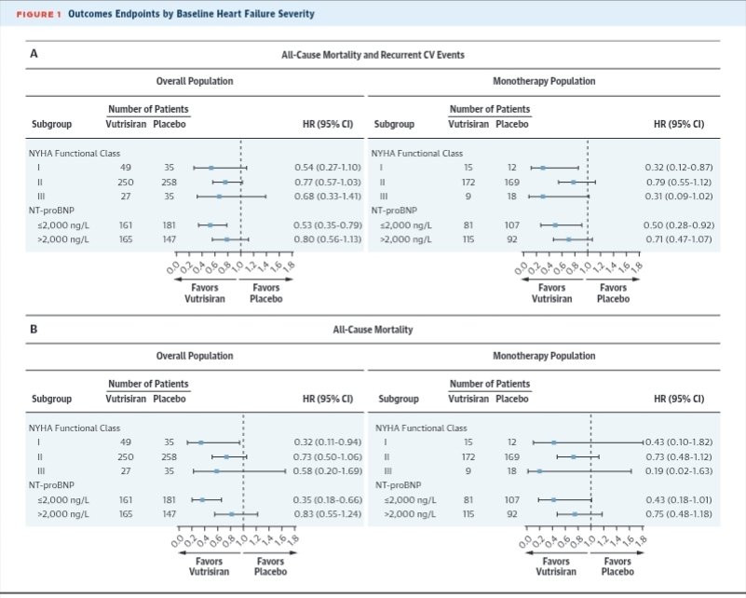Screen dimensions: 746x598
Task: Click the hazard ratio value 0.54 (0.27-1.10)
Action: point(328,168)
